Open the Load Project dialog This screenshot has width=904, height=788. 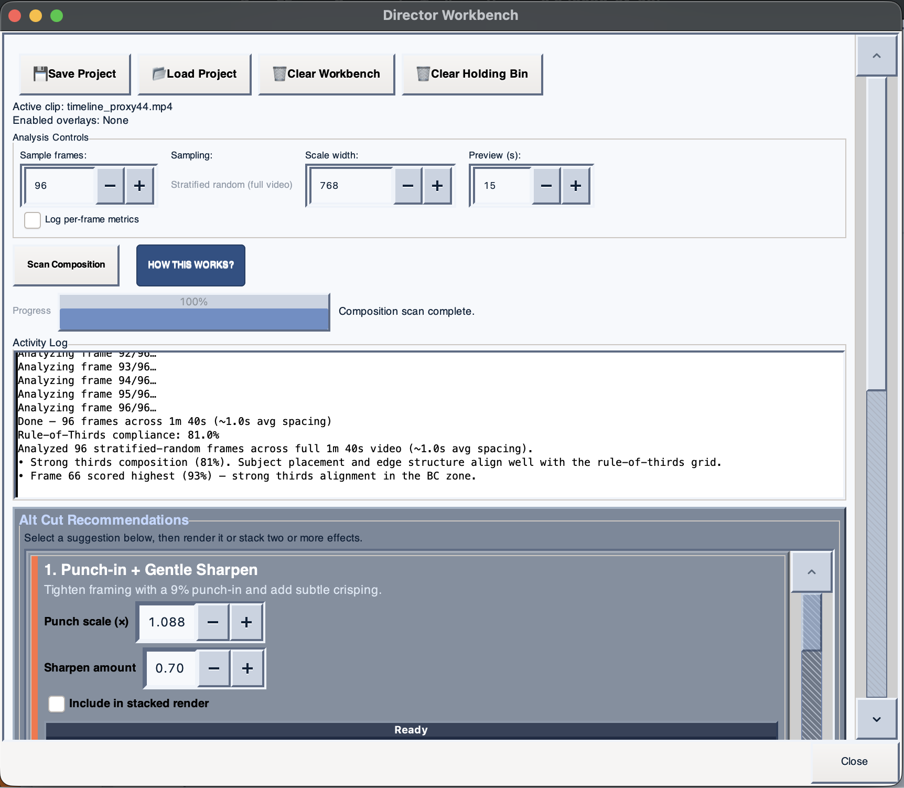click(195, 74)
